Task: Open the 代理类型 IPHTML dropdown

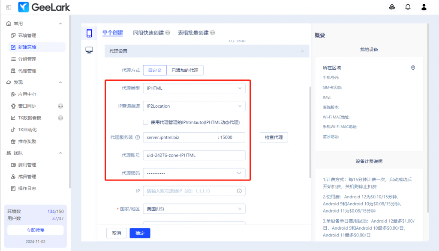Action: click(x=194, y=88)
